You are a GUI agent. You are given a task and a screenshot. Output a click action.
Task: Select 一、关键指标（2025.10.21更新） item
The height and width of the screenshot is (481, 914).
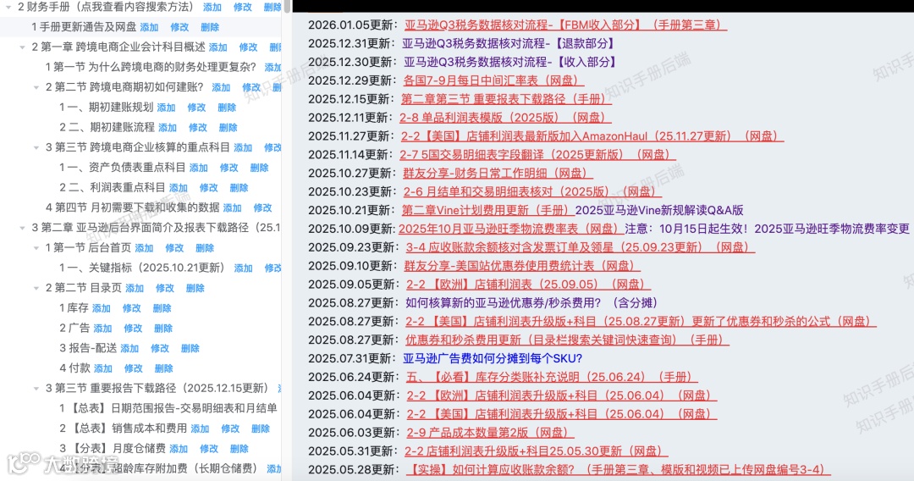pos(141,268)
